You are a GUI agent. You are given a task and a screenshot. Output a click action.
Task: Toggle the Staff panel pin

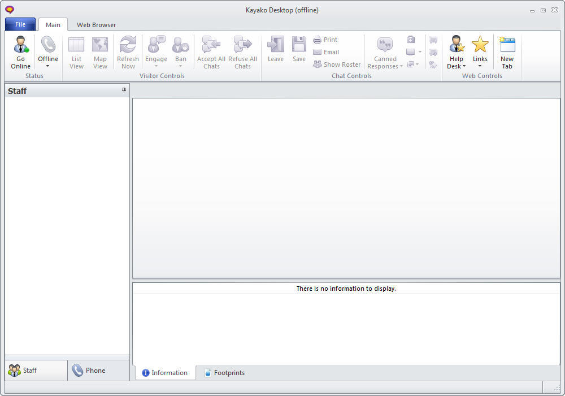click(x=124, y=91)
